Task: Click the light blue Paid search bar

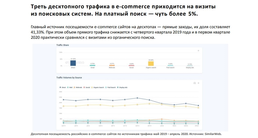Action: 170,65
